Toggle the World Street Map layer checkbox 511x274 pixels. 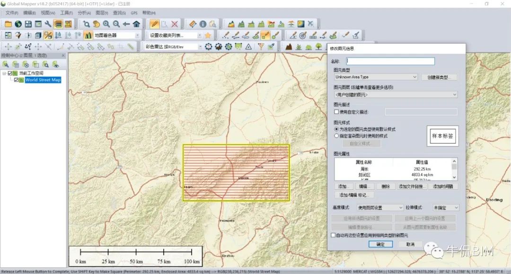[x=16, y=80]
